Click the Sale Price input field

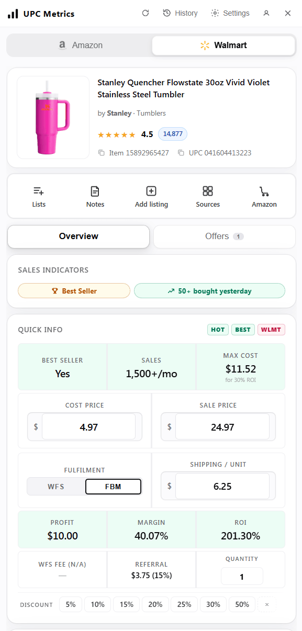click(222, 427)
